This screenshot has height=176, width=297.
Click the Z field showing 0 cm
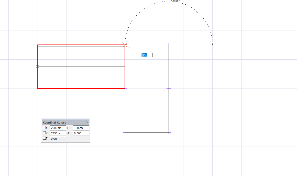pos(58,139)
